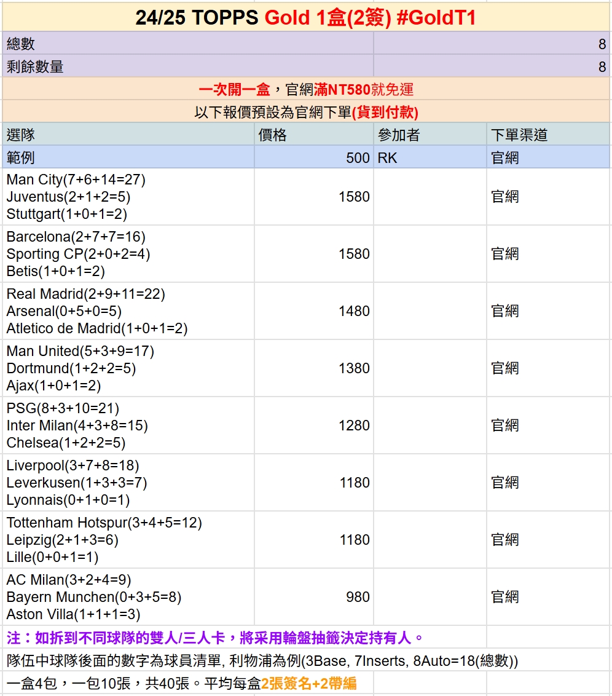Click the 總數 value cell showing 8
Image resolution: width=612 pixels, height=696 pixels.
(492, 44)
